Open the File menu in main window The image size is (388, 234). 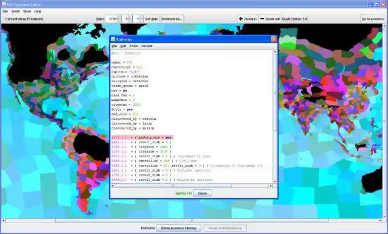coord(5,11)
